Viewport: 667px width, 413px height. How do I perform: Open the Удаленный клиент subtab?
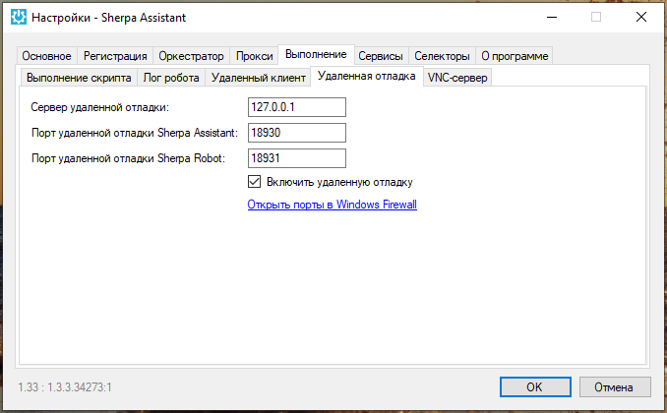pos(259,78)
